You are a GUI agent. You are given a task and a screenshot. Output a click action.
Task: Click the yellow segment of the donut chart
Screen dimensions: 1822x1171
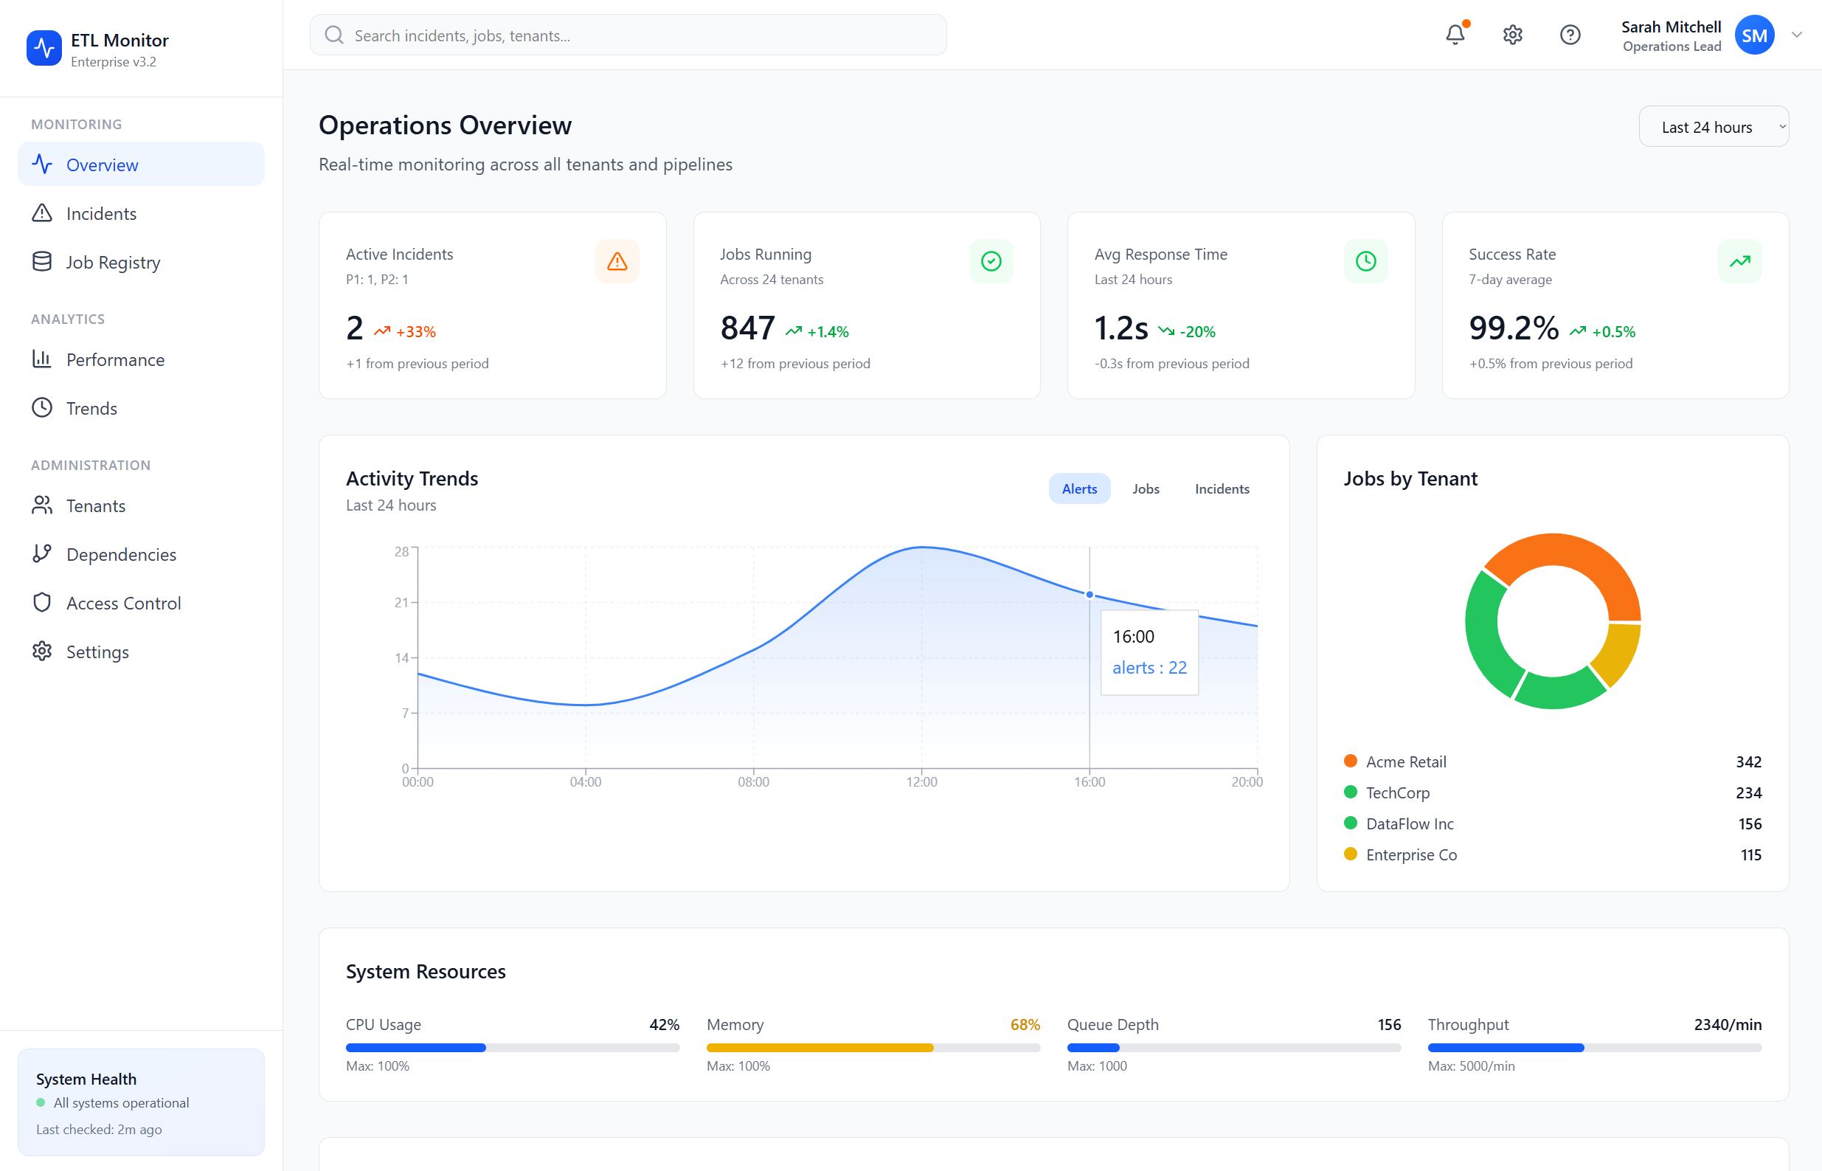pyautogui.click(x=1618, y=654)
